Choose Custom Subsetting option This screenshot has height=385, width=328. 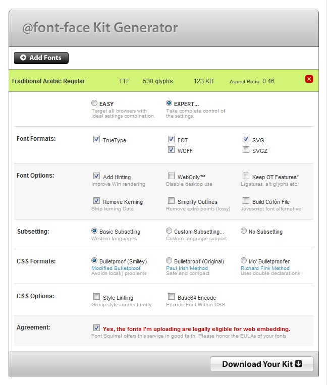[x=169, y=231]
